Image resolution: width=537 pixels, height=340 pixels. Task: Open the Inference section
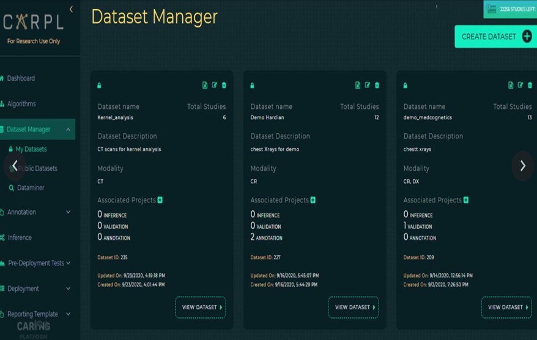(19, 238)
